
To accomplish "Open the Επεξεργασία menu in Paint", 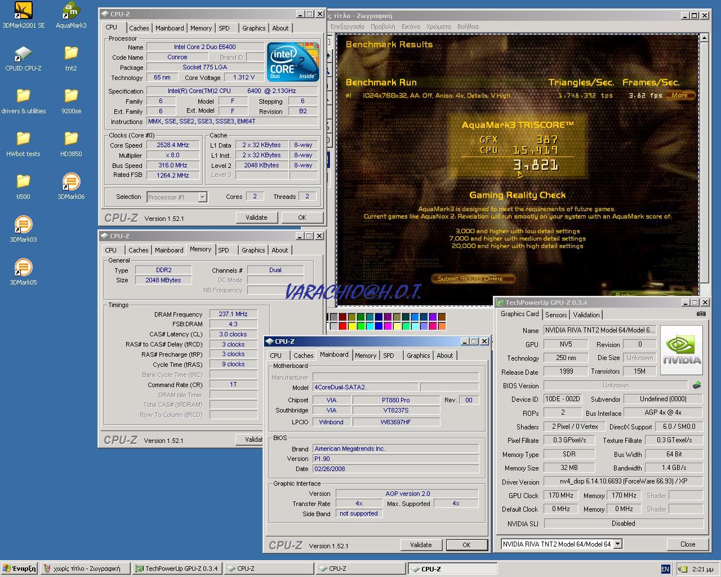I will (x=348, y=26).
